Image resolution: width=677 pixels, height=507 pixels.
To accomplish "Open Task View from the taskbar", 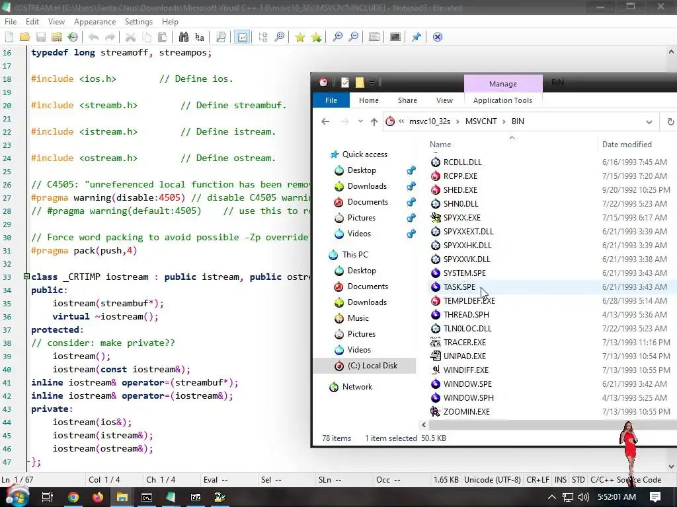I will coord(48,497).
